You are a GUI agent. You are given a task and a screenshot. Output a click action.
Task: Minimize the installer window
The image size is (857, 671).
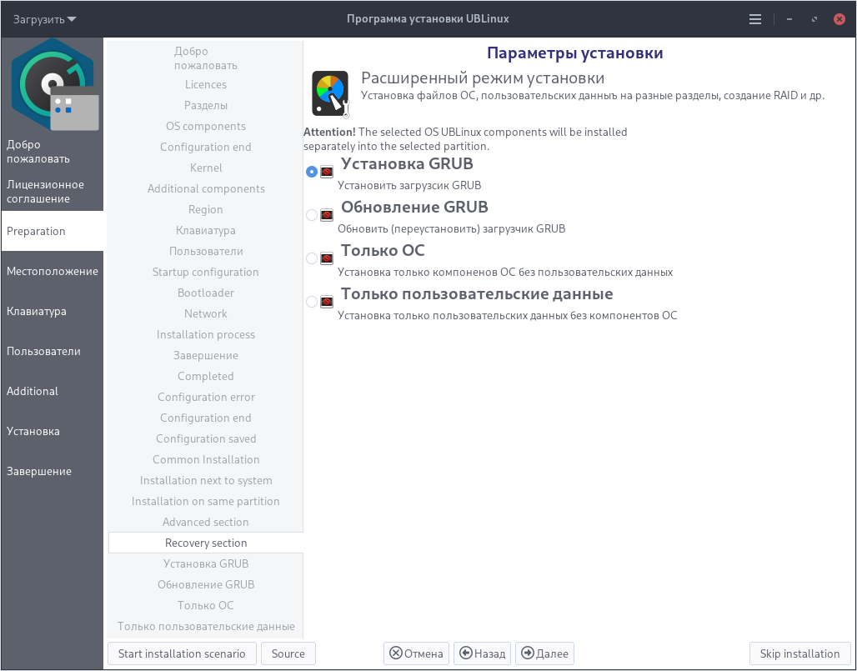pyautogui.click(x=789, y=19)
